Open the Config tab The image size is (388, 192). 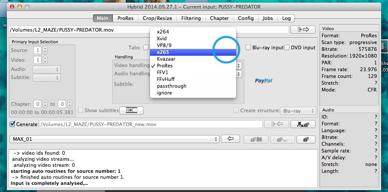[x=246, y=18]
